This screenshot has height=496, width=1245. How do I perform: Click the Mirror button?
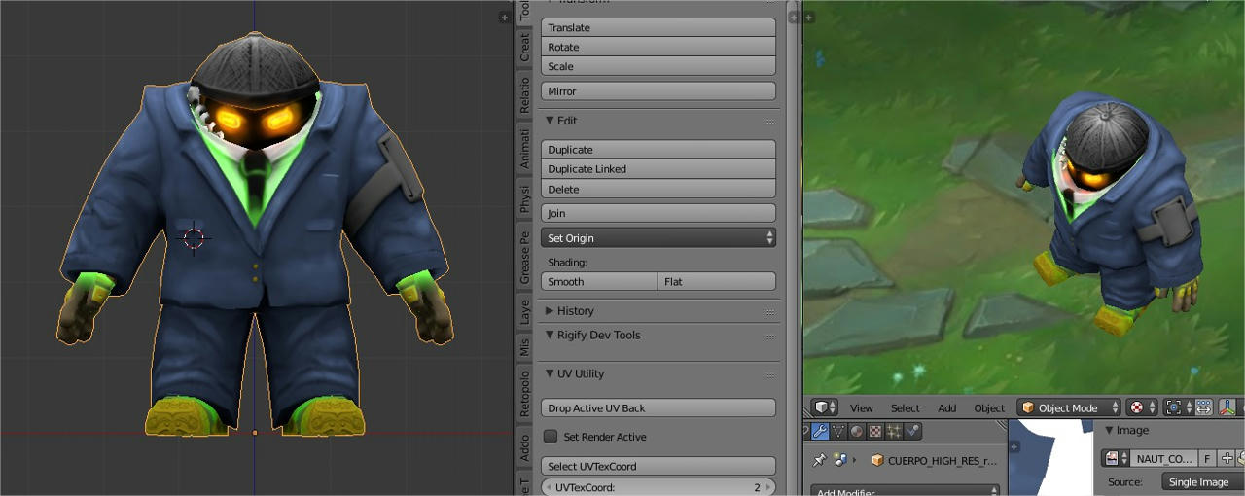click(658, 91)
